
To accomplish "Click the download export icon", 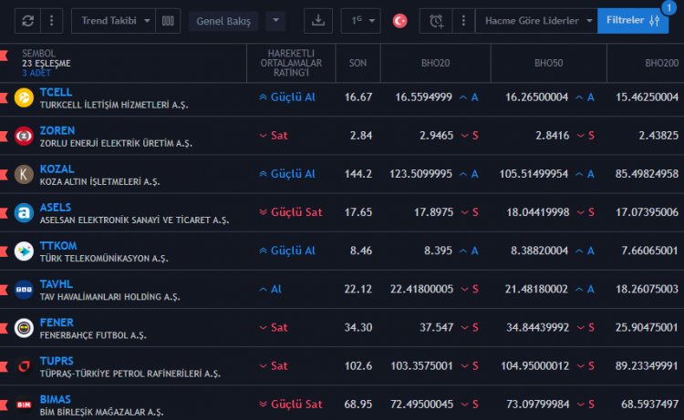I will (x=318, y=21).
